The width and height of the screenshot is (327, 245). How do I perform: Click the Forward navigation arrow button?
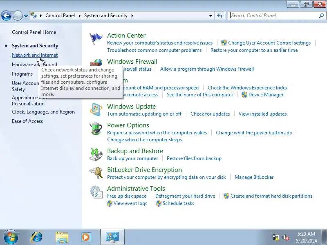[x=18, y=16]
